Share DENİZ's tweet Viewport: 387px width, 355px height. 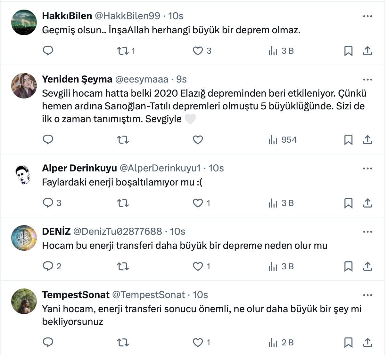pos(367,266)
